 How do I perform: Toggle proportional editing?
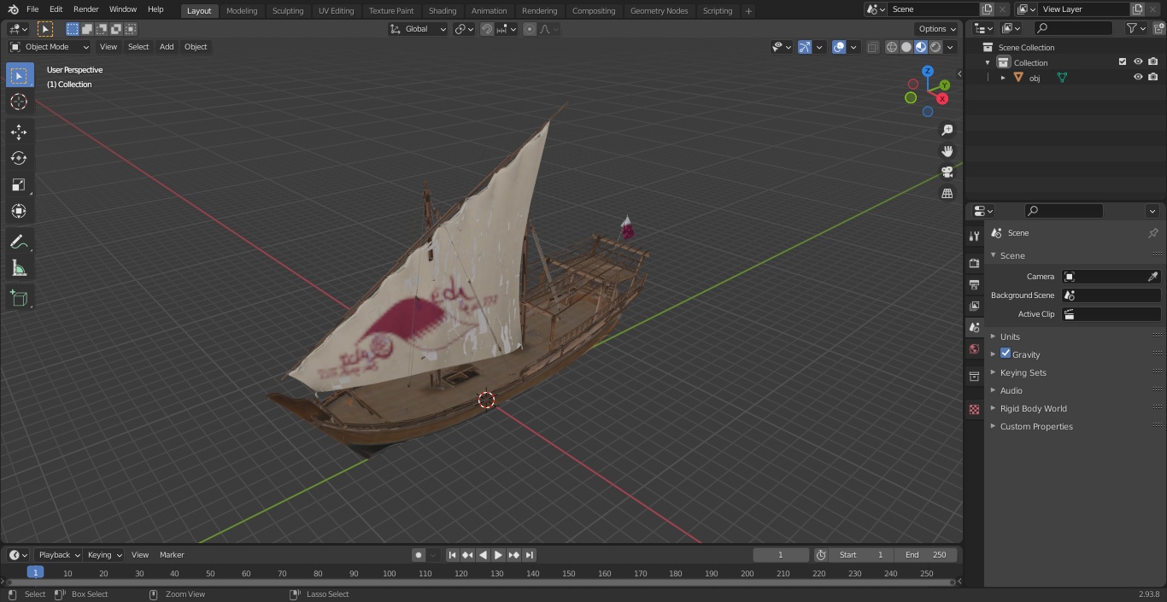tap(530, 29)
